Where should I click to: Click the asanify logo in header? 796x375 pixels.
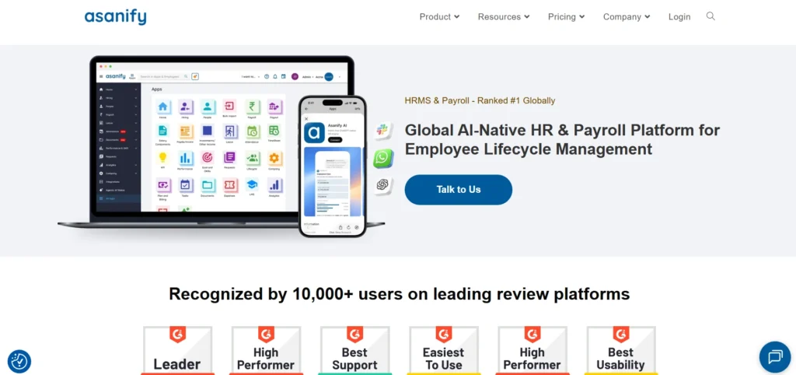(115, 17)
